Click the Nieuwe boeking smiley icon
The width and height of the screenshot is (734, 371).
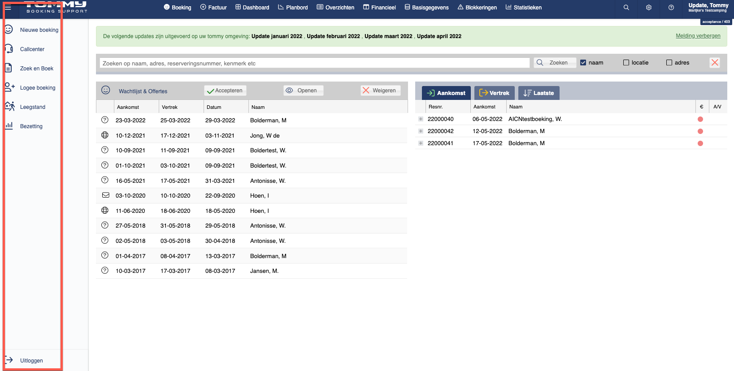[9, 30]
